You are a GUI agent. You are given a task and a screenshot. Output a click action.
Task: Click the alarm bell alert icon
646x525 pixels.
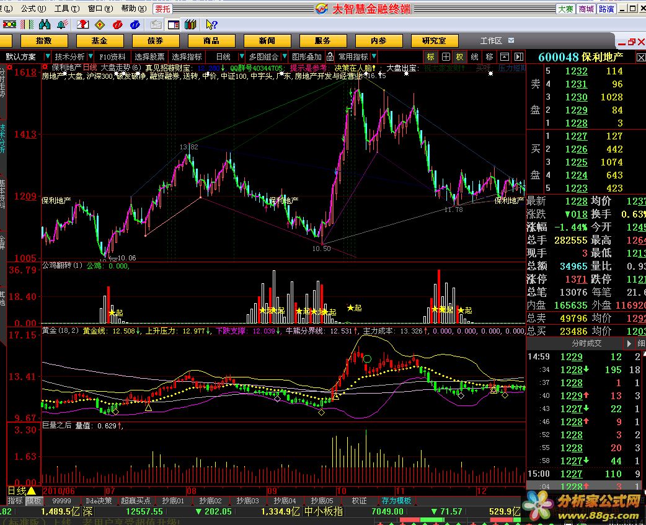(x=63, y=25)
